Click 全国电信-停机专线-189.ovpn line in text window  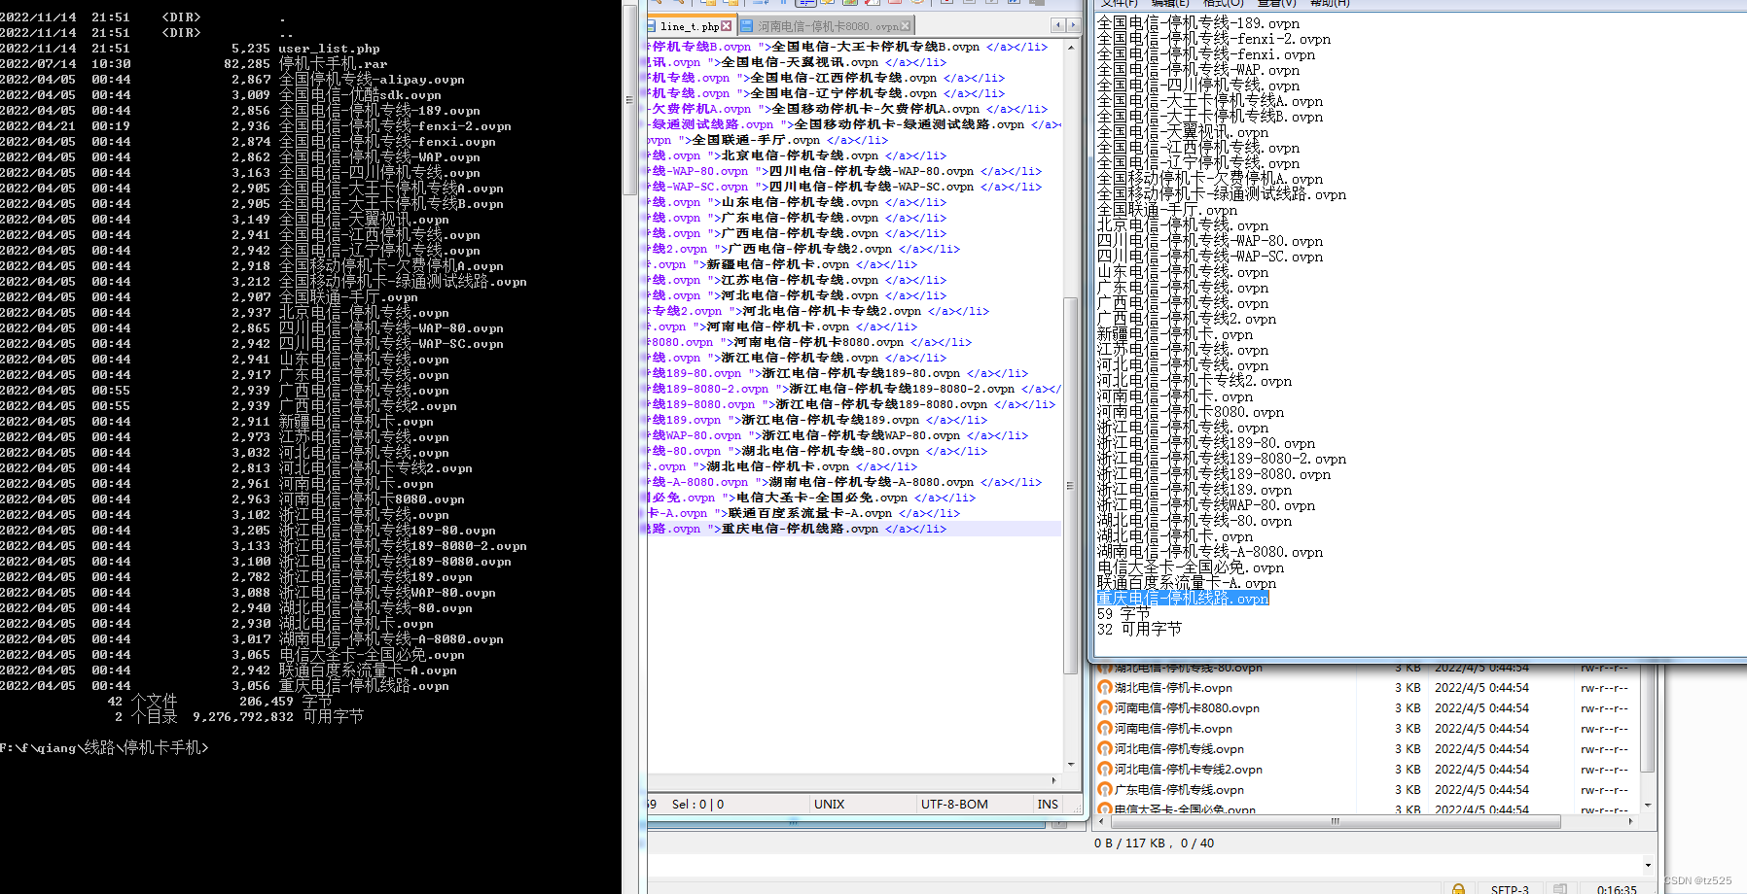pyautogui.click(x=1198, y=23)
